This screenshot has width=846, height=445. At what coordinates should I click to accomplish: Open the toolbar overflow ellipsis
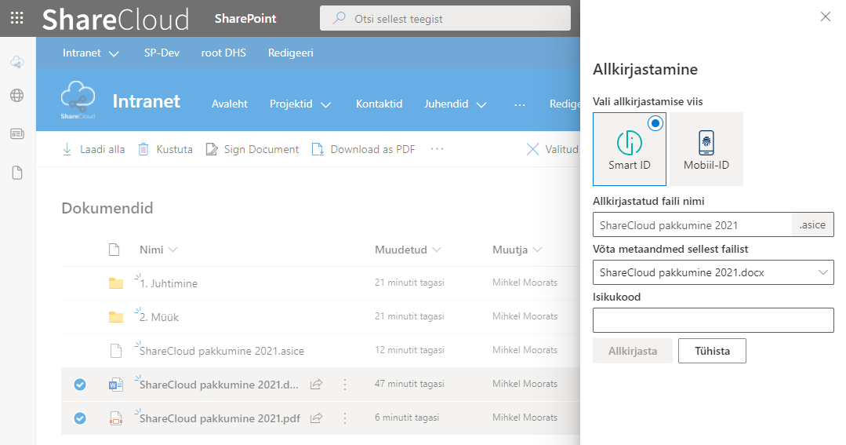(437, 149)
